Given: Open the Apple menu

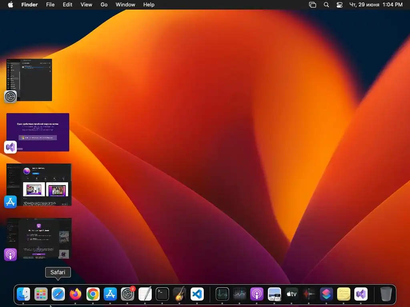Looking at the screenshot, I should (x=10, y=4).
